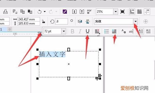Image resolution: width=155 pixels, height=93 pixels.
Task: Toggle show rulers
Action: (x=132, y=12)
